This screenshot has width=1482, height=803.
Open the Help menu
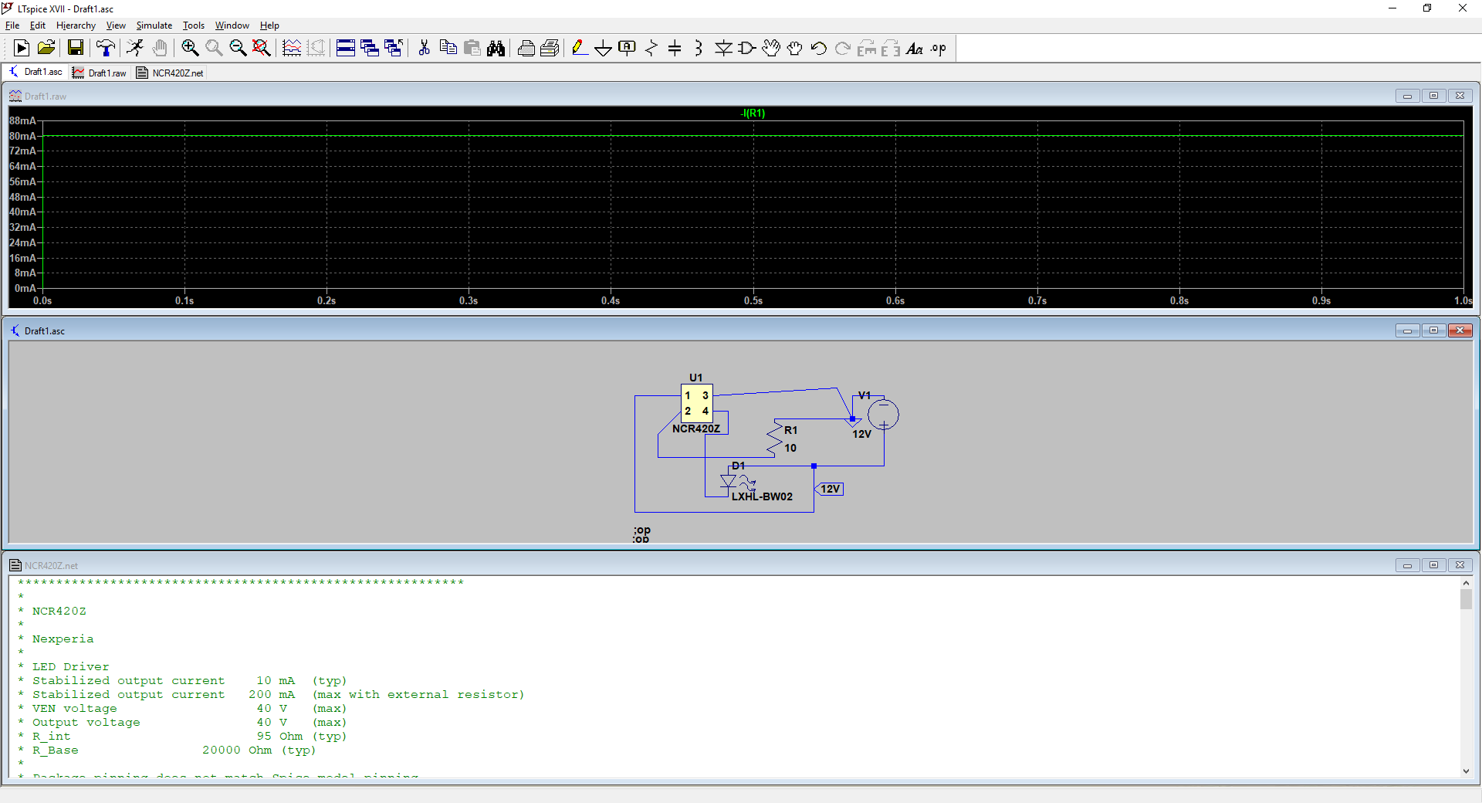pos(269,25)
